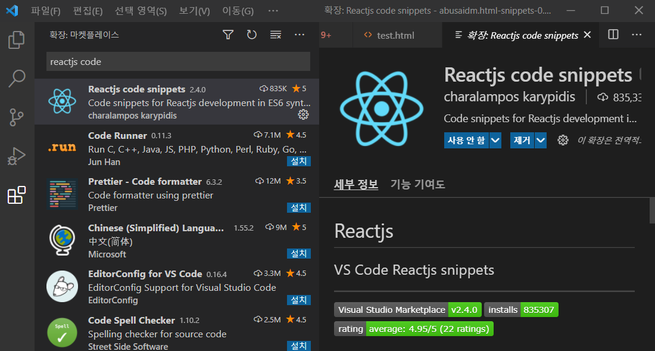The height and width of the screenshot is (351, 655).
Task: Click the details page vertical scrollbar
Action: click(x=652, y=211)
